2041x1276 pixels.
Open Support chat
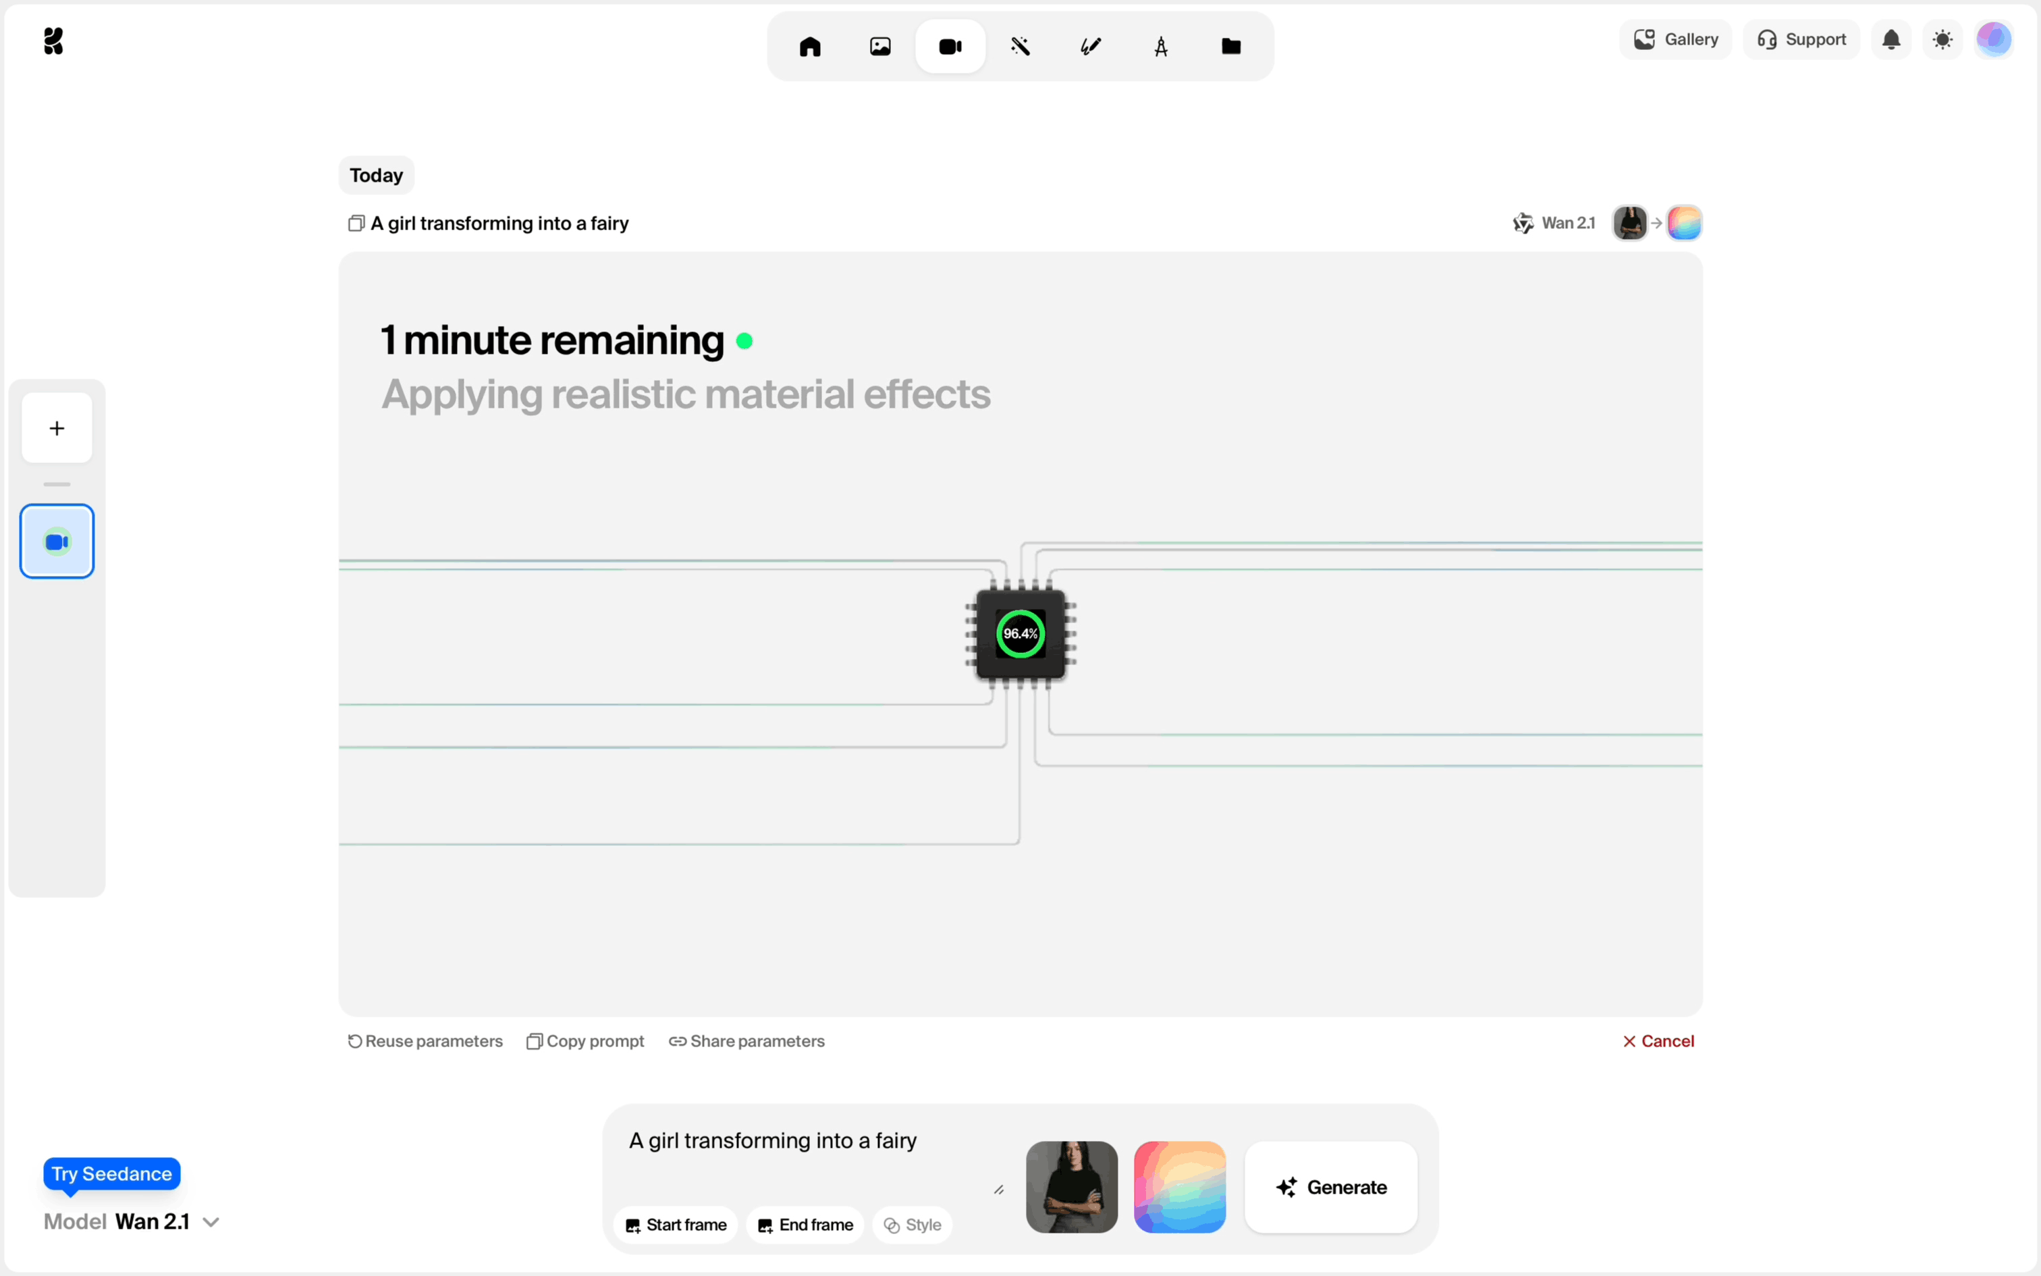[x=1801, y=40]
